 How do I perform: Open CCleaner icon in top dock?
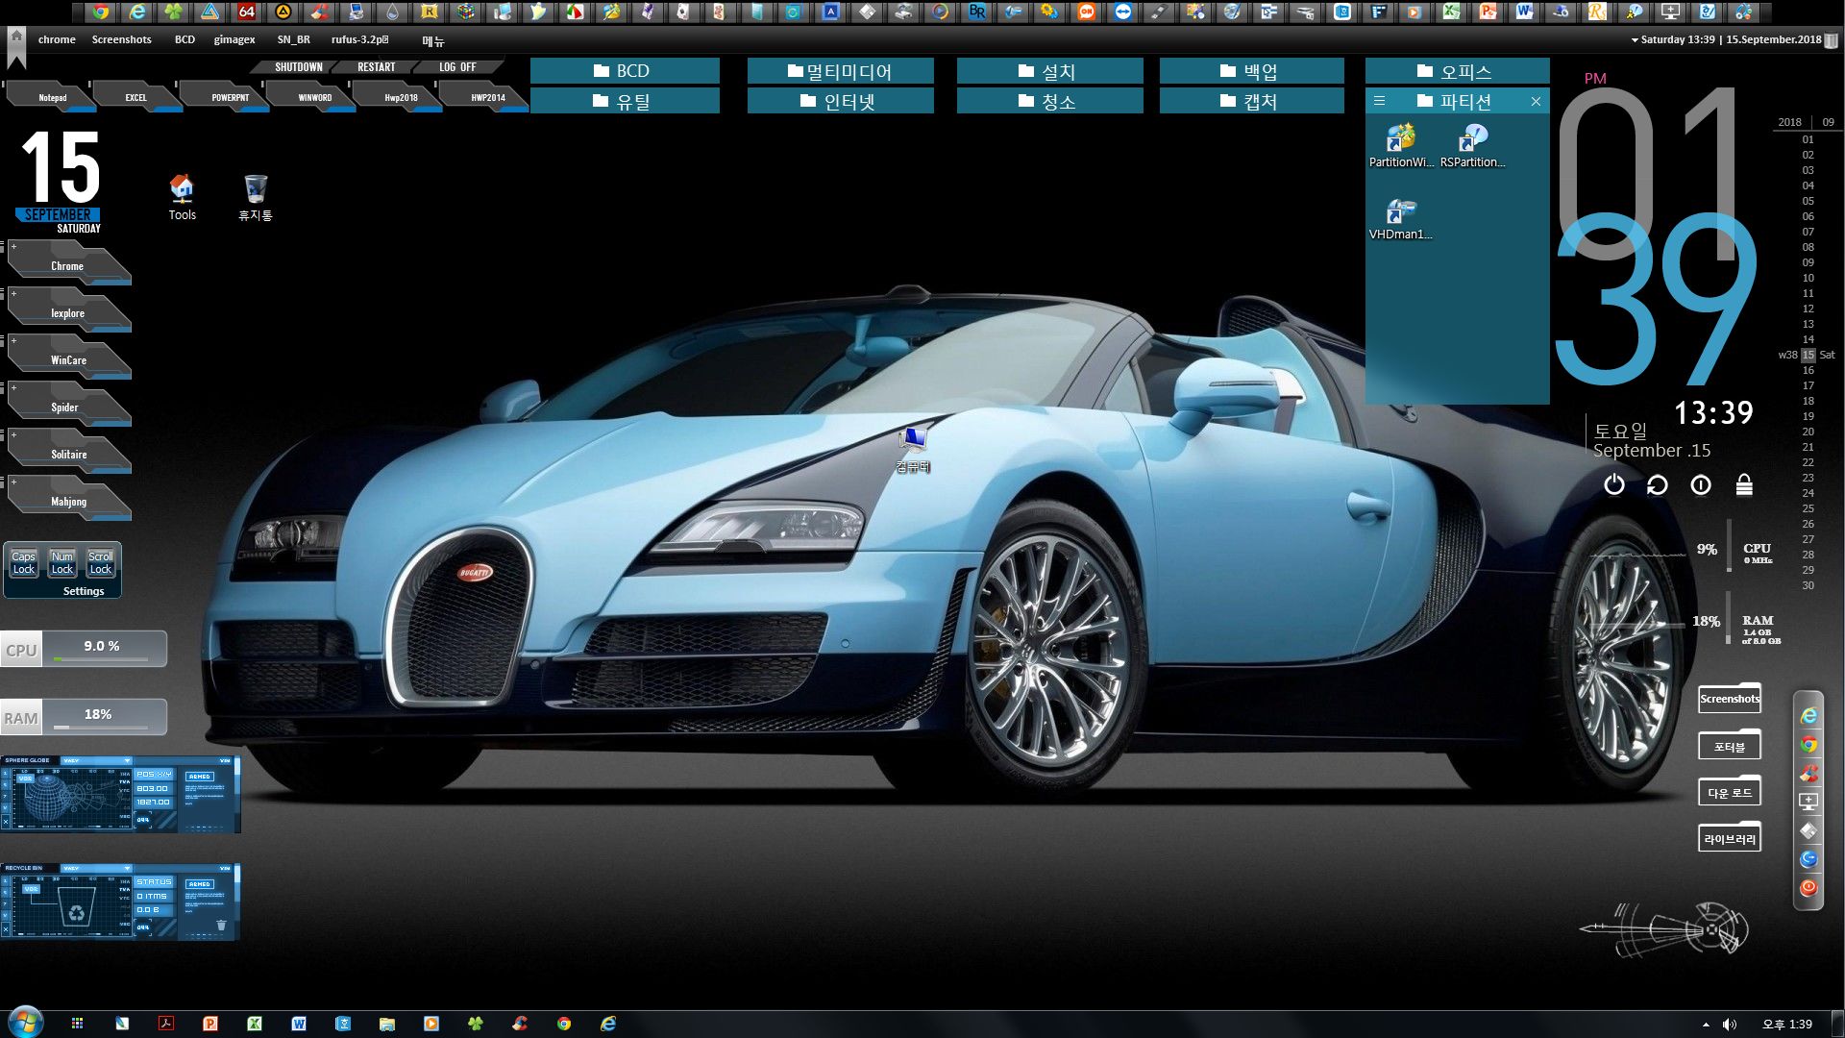point(320,12)
